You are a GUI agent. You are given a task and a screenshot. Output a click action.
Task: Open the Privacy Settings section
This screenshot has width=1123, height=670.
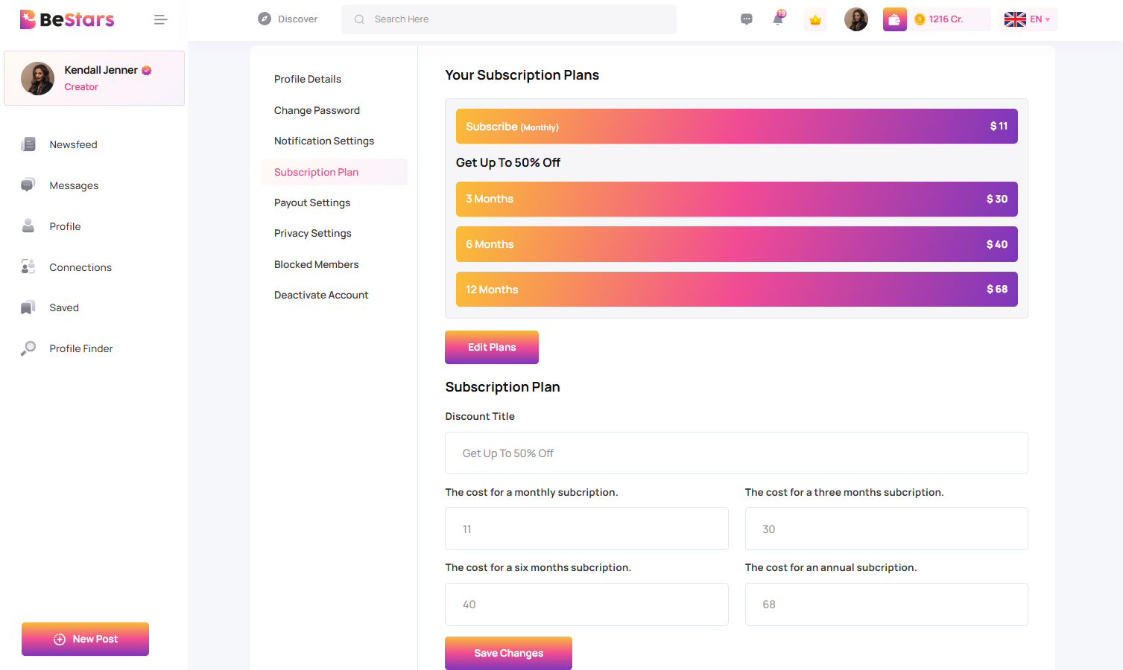coord(312,233)
